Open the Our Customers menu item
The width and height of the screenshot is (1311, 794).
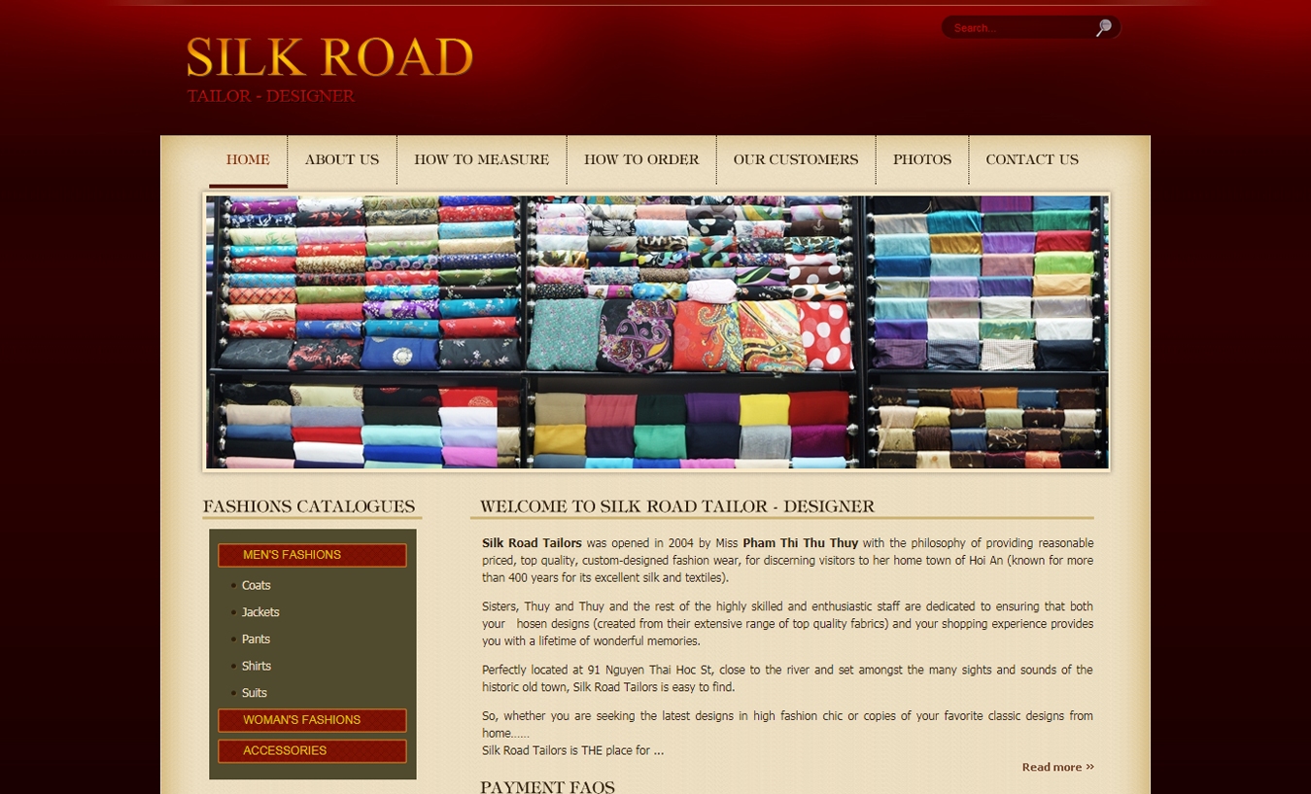point(795,160)
